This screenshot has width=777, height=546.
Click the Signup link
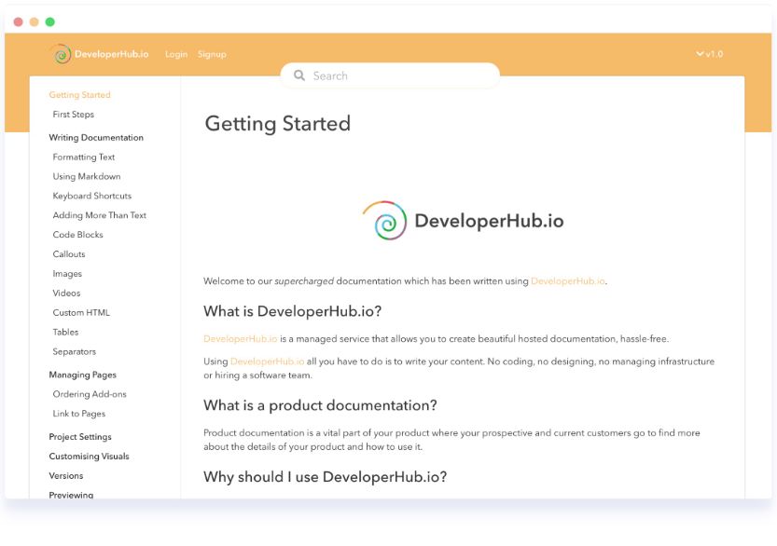(x=212, y=54)
